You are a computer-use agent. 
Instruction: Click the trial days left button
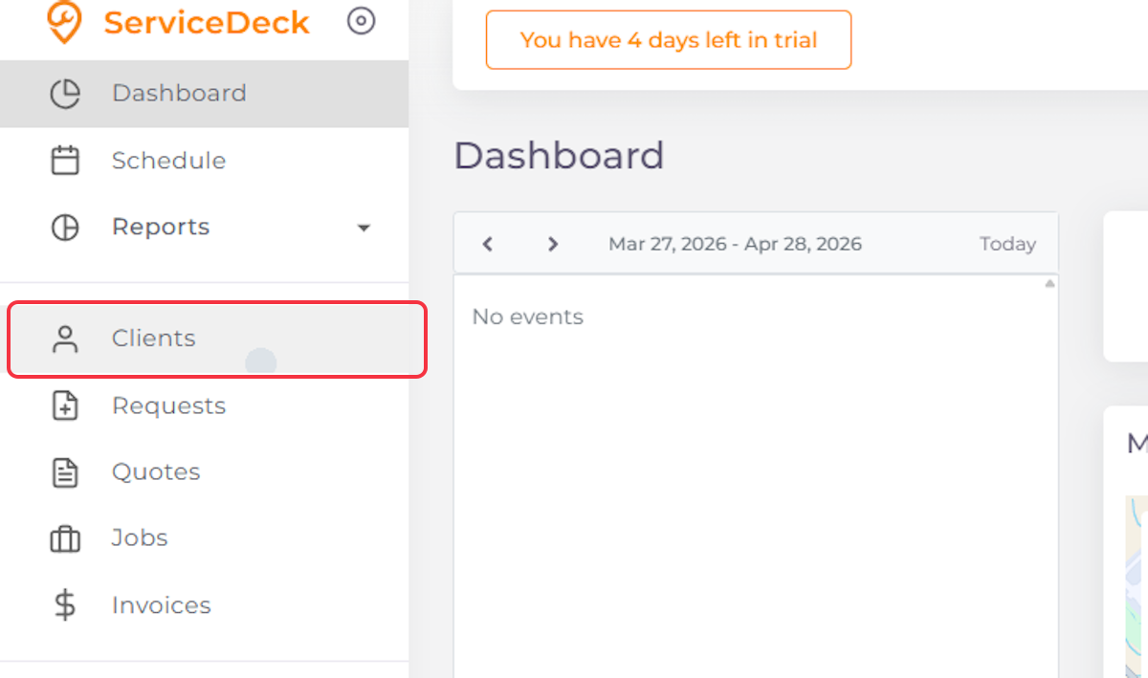tap(669, 40)
